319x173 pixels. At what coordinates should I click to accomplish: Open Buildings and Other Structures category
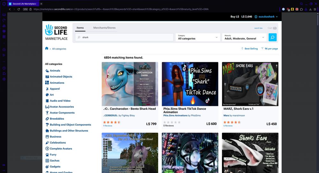tap(69, 131)
